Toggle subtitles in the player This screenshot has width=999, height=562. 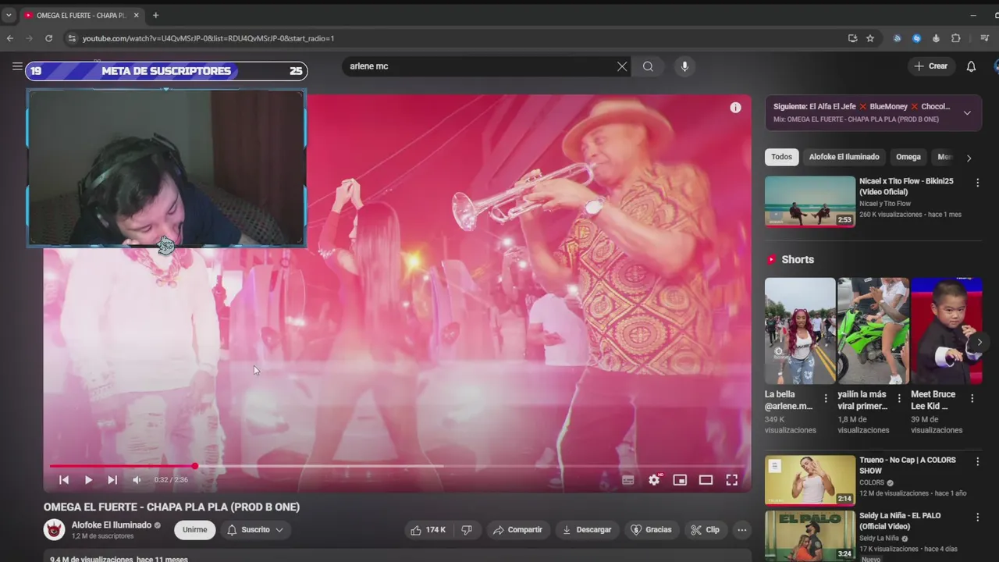coord(628,480)
